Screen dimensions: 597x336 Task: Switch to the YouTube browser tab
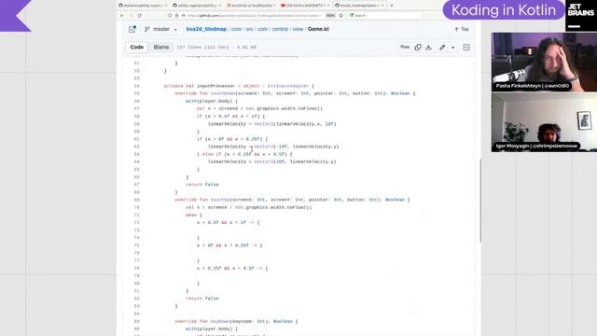coord(304,6)
